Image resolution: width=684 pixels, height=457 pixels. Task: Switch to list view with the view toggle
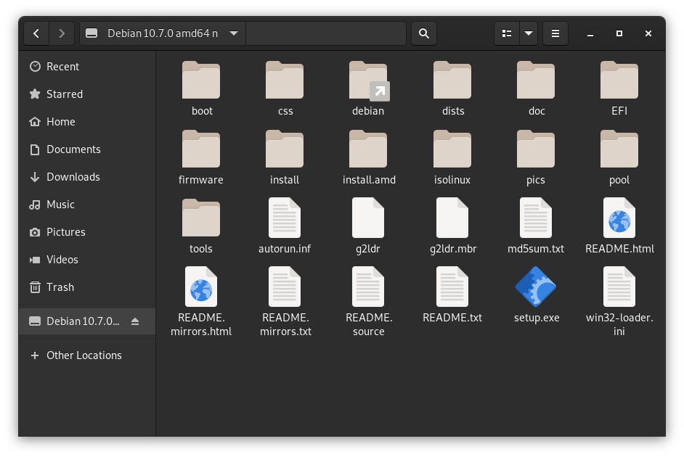(x=506, y=33)
